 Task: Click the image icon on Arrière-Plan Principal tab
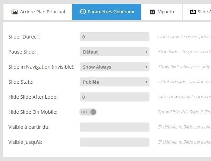(x=15, y=12)
